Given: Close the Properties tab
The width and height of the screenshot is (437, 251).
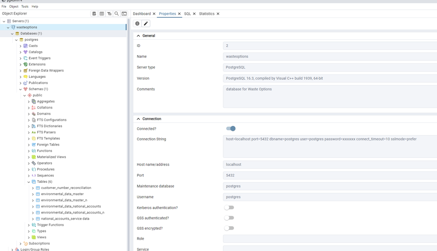Looking at the screenshot, I should point(179,14).
